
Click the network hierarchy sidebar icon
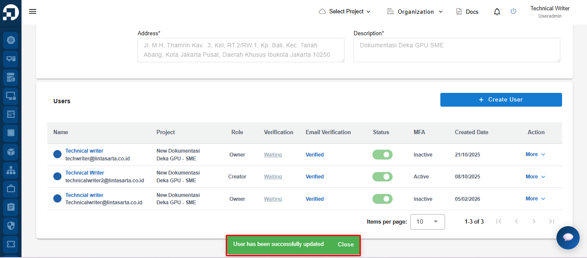point(11,170)
